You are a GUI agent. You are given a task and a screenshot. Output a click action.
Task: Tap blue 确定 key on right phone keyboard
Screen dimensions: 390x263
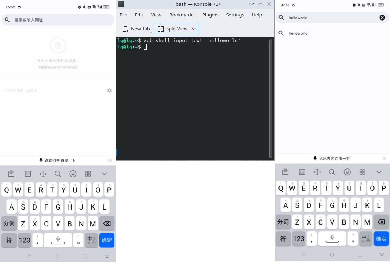(x=381, y=239)
